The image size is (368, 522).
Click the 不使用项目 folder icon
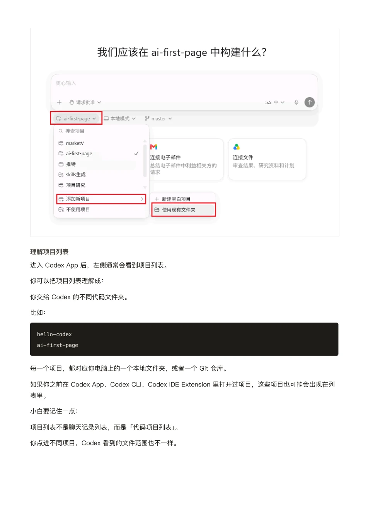click(61, 209)
